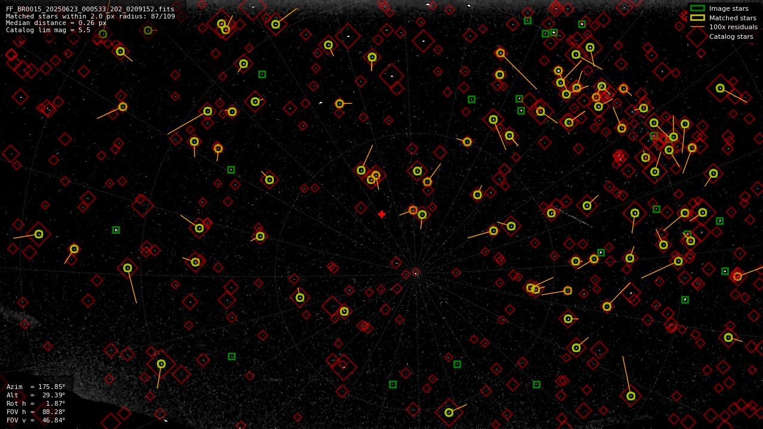Click the "FOV v = 46.84°" readout

[x=36, y=420]
